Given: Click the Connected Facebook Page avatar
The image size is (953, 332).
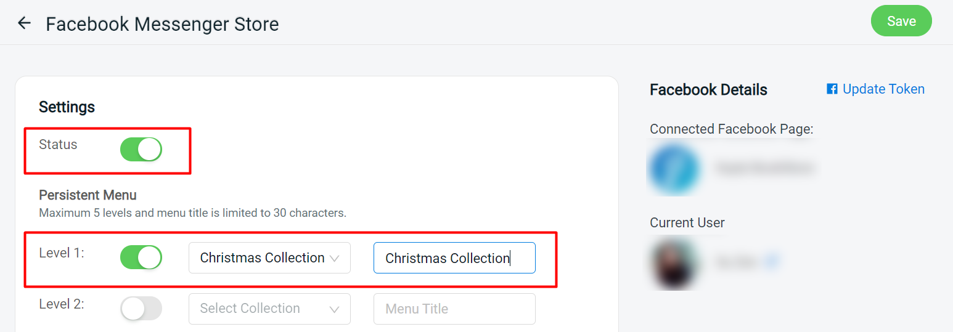Looking at the screenshot, I should pos(674,169).
